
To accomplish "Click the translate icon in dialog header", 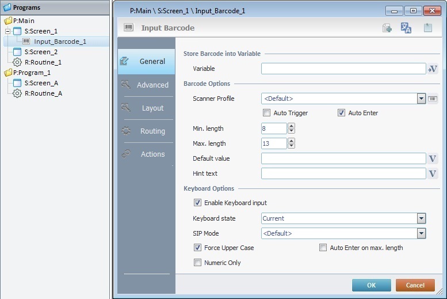I will tap(406, 28).
